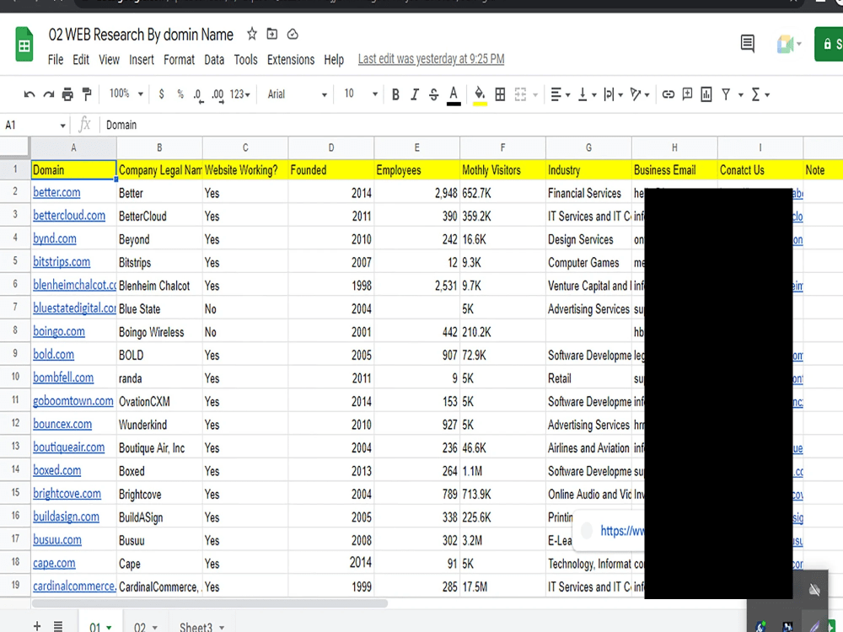This screenshot has width=843, height=632.
Task: Open the Extensions menu
Action: tap(291, 59)
